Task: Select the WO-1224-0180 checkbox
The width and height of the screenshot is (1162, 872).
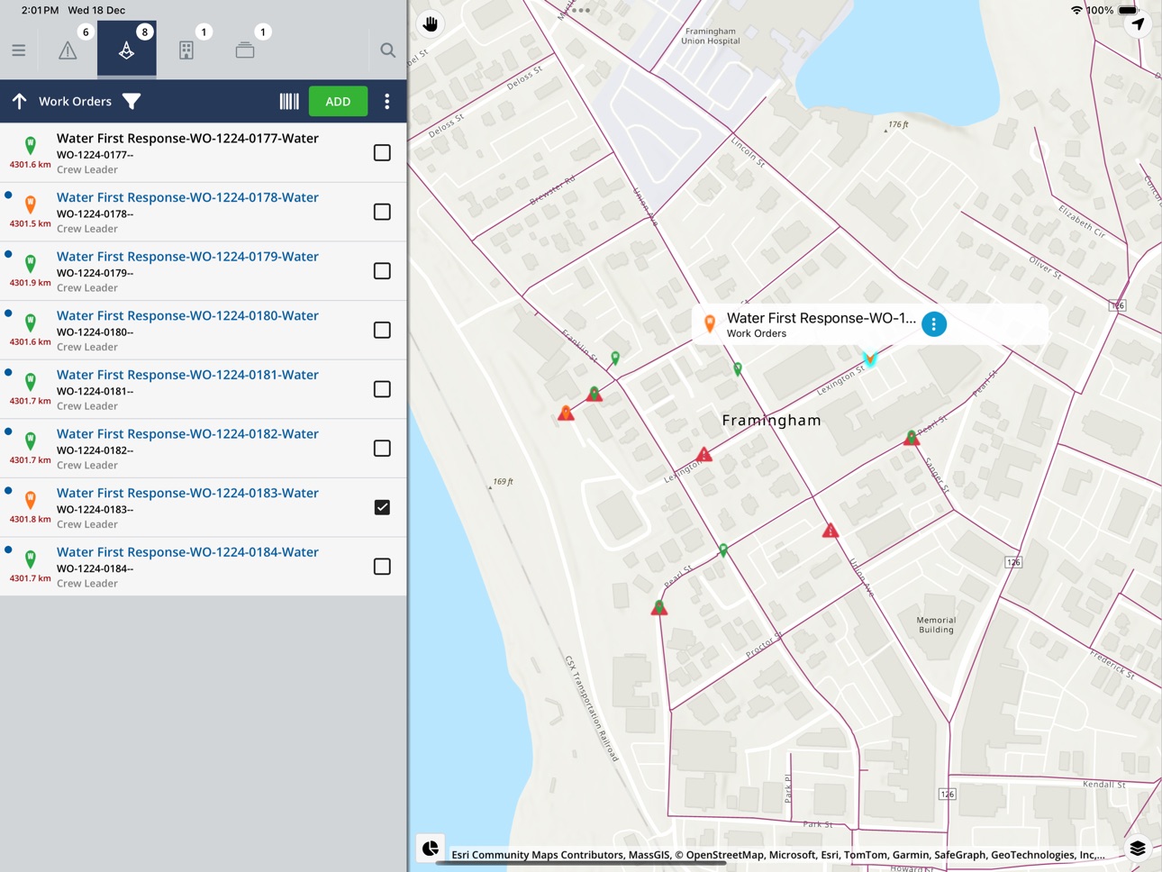Action: [x=382, y=330]
